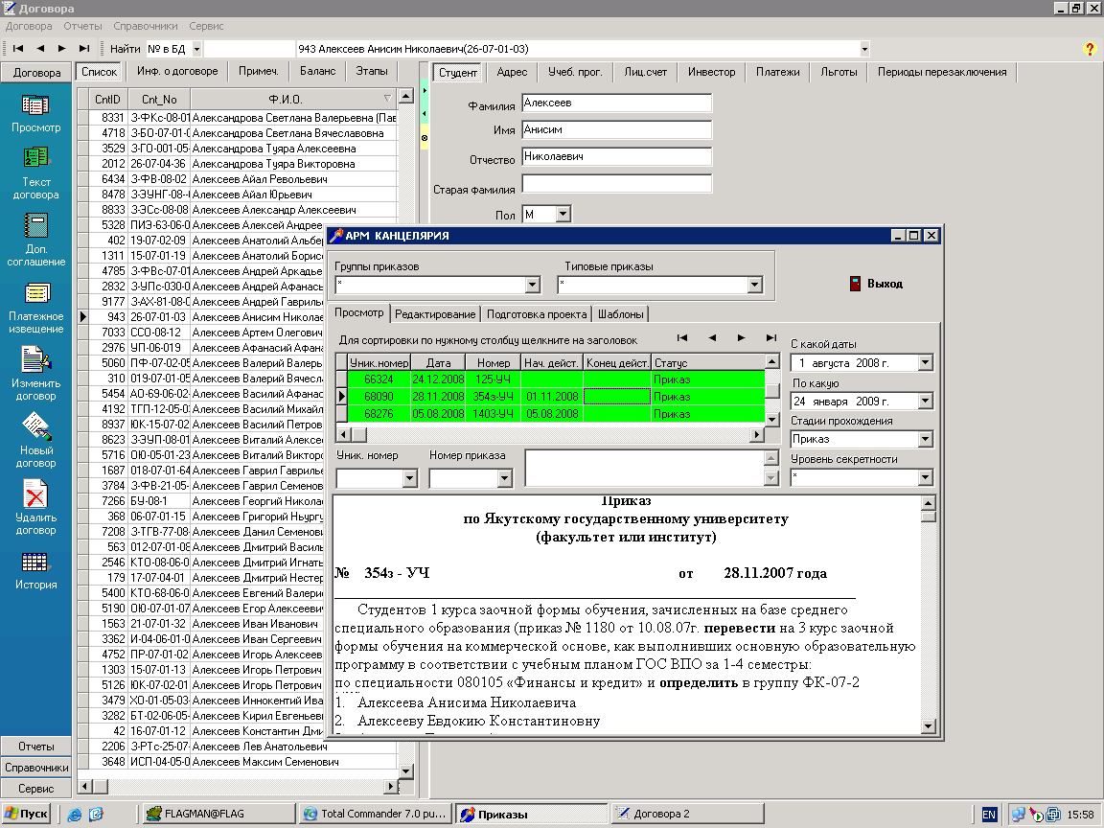Open the По какую date picker
The width and height of the screenshot is (1104, 828).
(925, 401)
